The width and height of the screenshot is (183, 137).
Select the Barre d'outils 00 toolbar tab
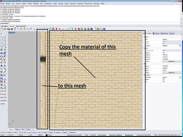coord(21,26)
